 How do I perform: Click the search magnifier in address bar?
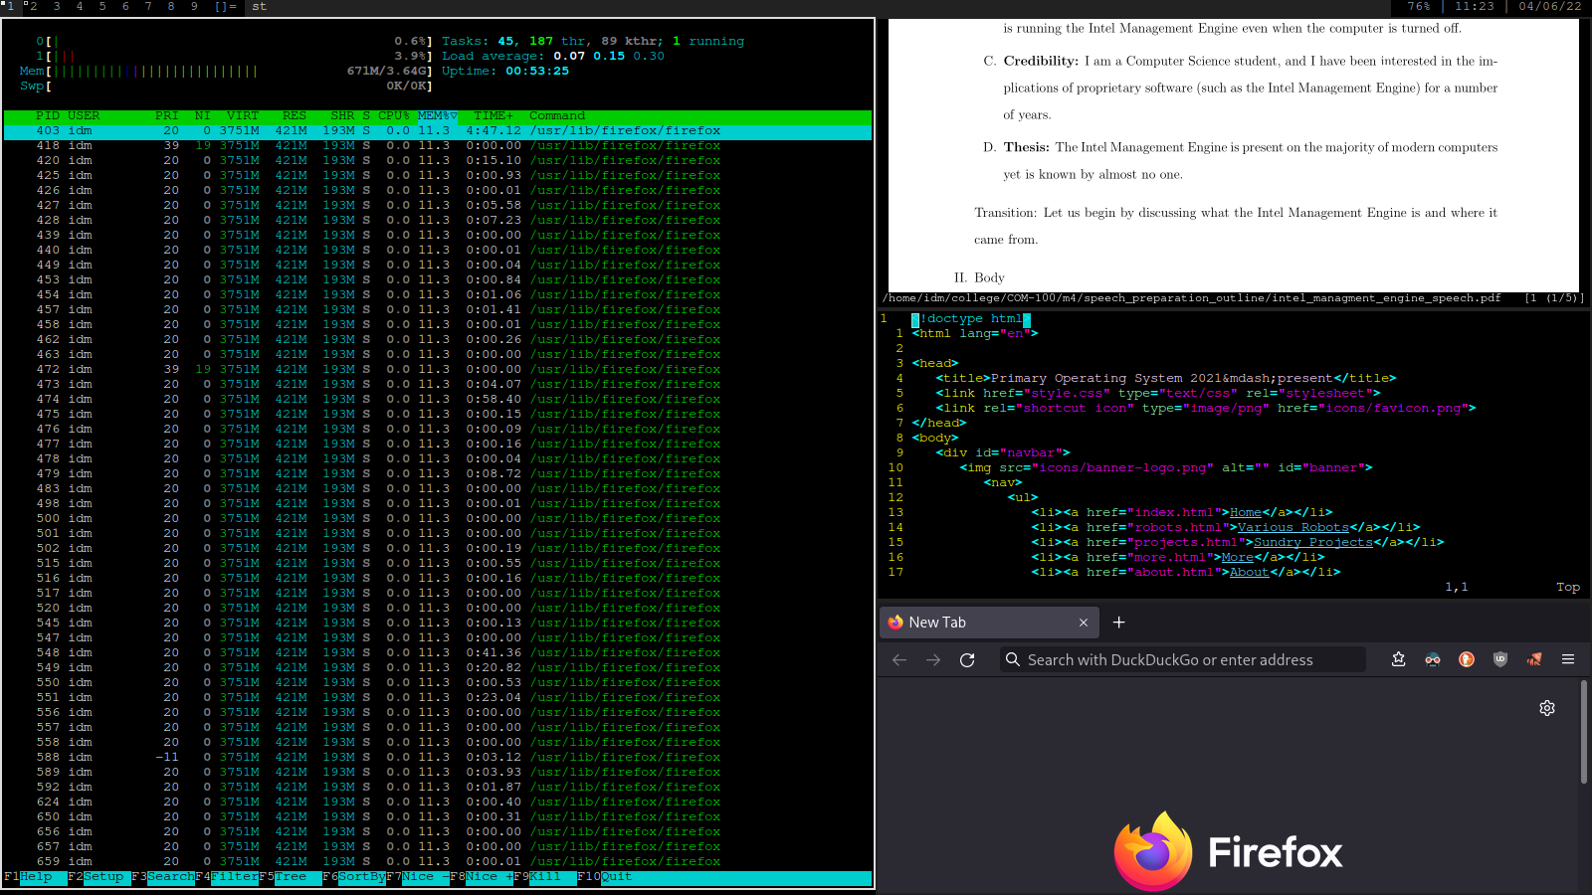(1013, 659)
